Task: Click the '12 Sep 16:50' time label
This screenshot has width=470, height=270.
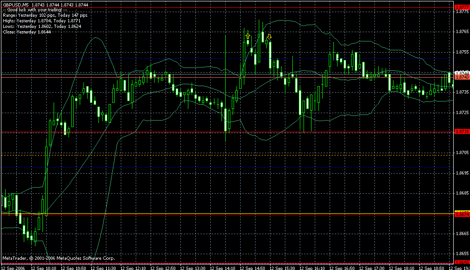Action: (x=342, y=268)
